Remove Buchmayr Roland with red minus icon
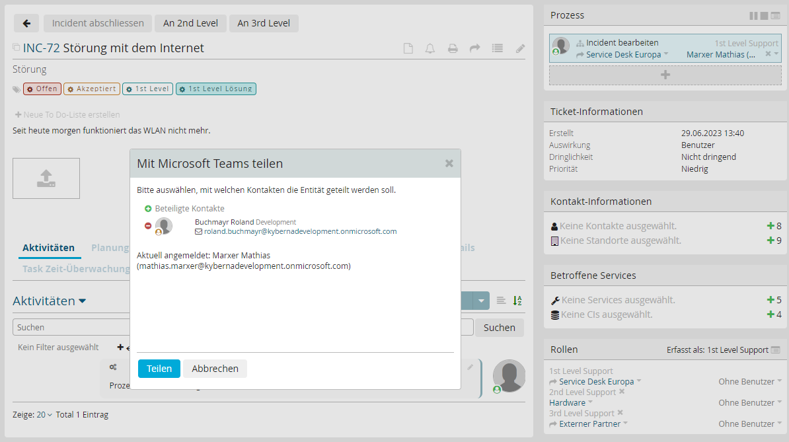Screen dimensions: 789x442 click(x=148, y=226)
